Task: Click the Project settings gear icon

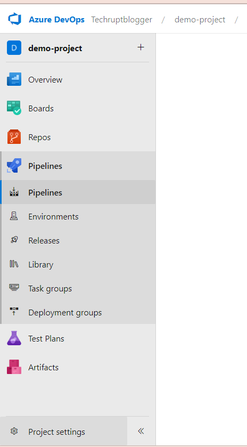Action: pos(14,432)
